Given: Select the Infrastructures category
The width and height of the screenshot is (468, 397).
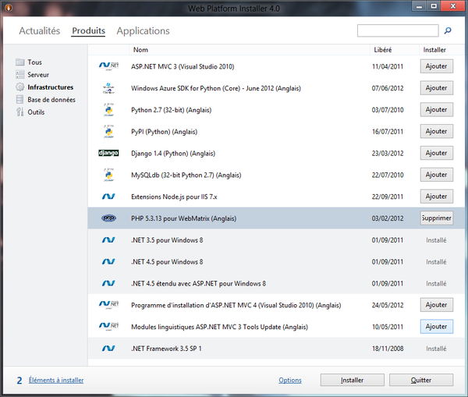Looking at the screenshot, I should (51, 87).
